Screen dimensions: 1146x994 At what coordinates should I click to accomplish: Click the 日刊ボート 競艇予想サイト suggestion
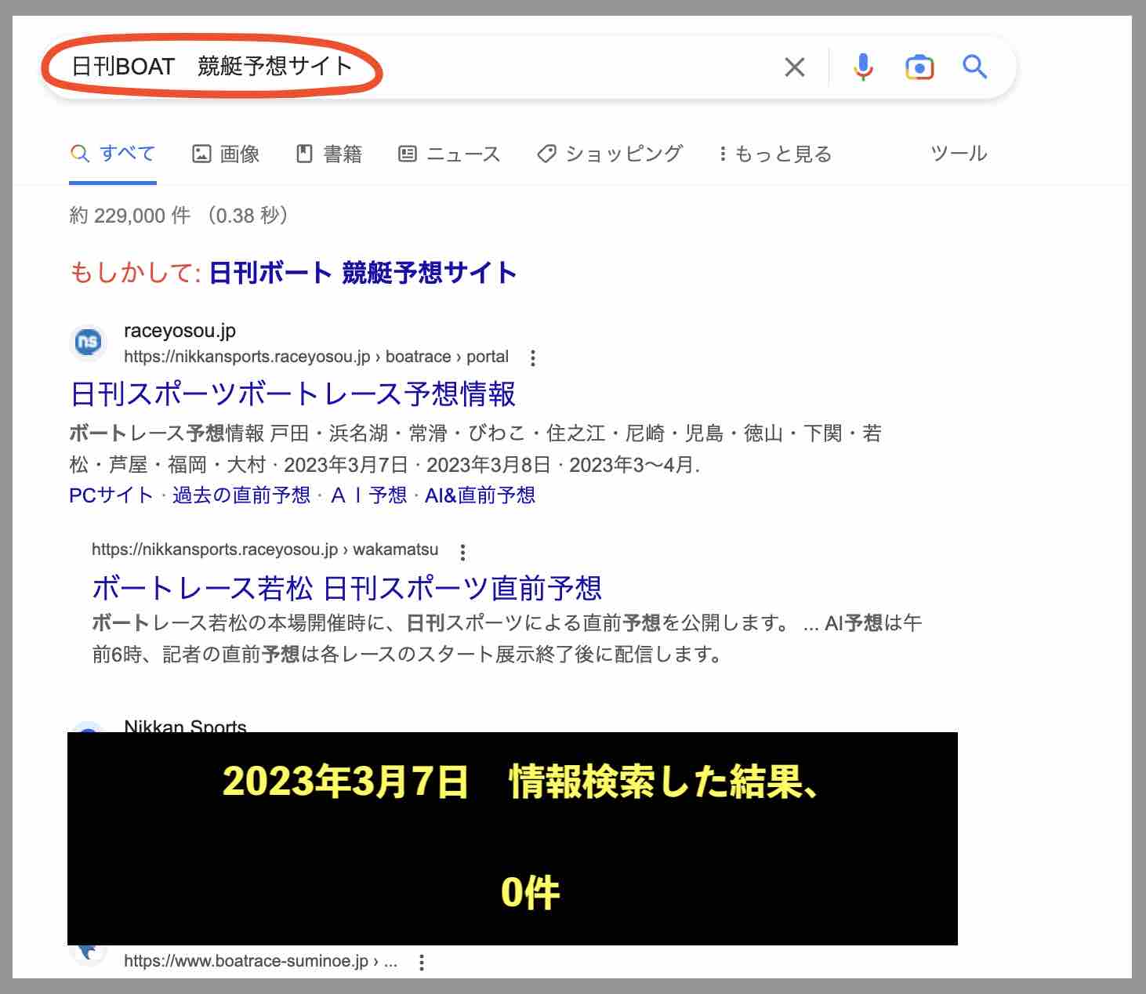tap(362, 274)
